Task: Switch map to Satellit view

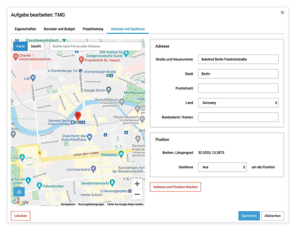Action: click(36, 46)
